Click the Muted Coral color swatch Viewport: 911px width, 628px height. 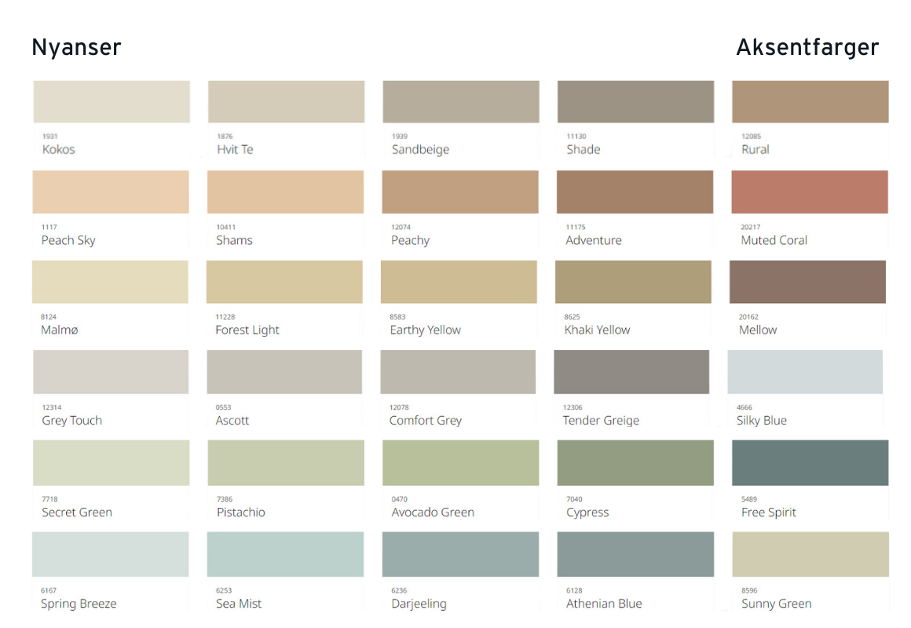click(x=810, y=192)
